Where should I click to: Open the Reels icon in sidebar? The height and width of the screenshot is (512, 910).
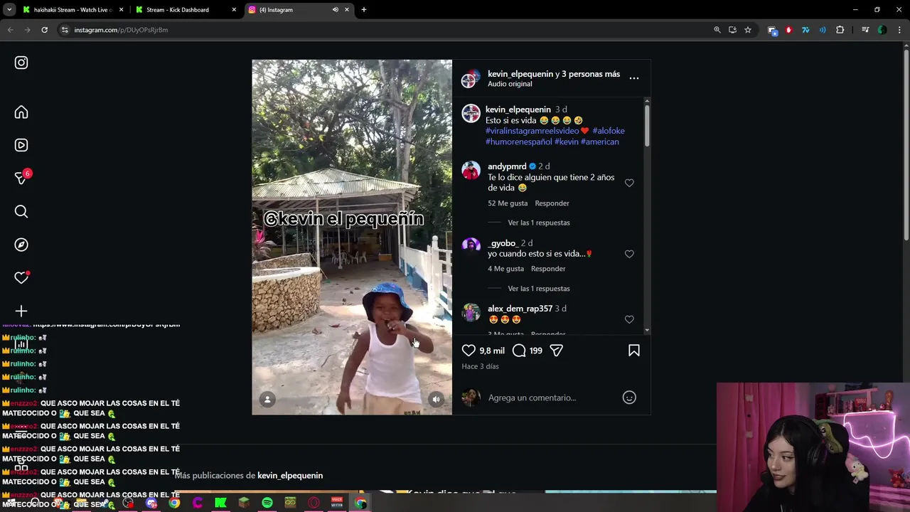tap(21, 145)
